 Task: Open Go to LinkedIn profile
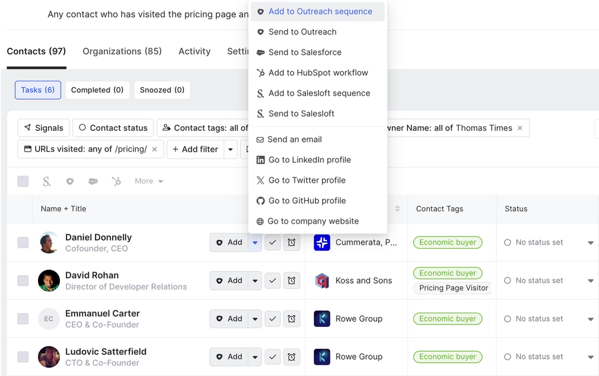tap(317, 160)
